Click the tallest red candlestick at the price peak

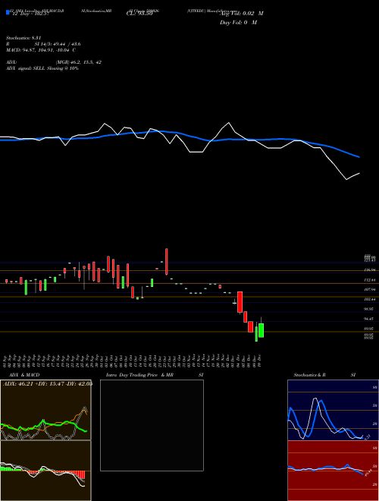(x=167, y=261)
